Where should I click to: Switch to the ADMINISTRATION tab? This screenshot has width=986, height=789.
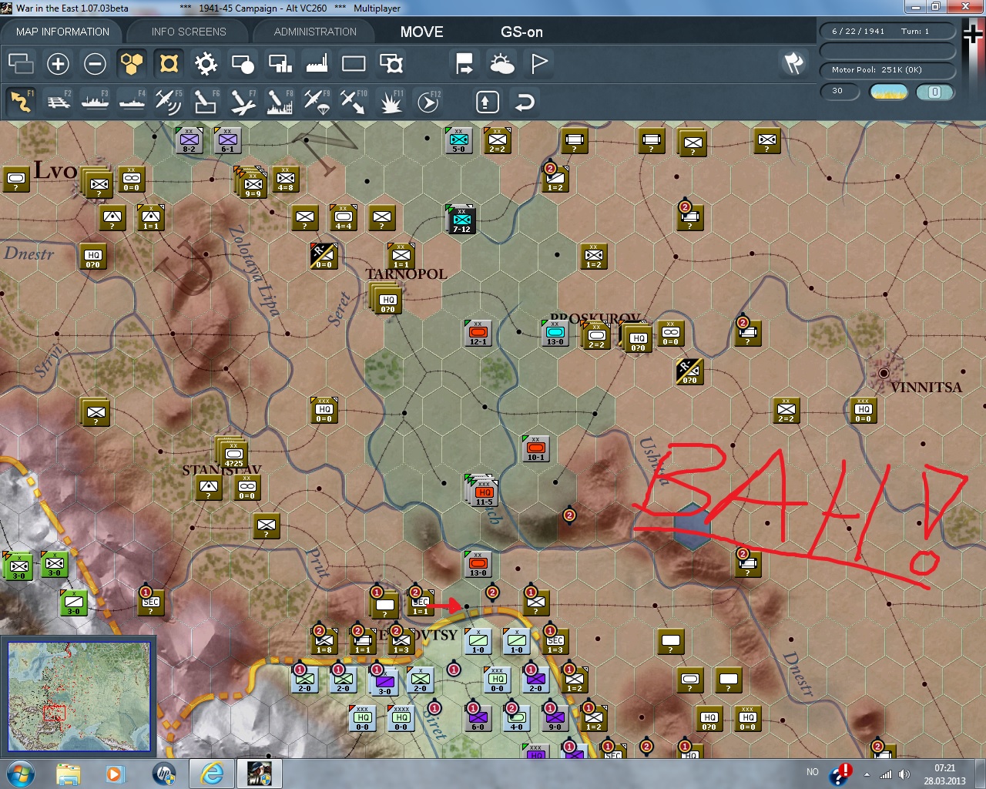pyautogui.click(x=315, y=32)
